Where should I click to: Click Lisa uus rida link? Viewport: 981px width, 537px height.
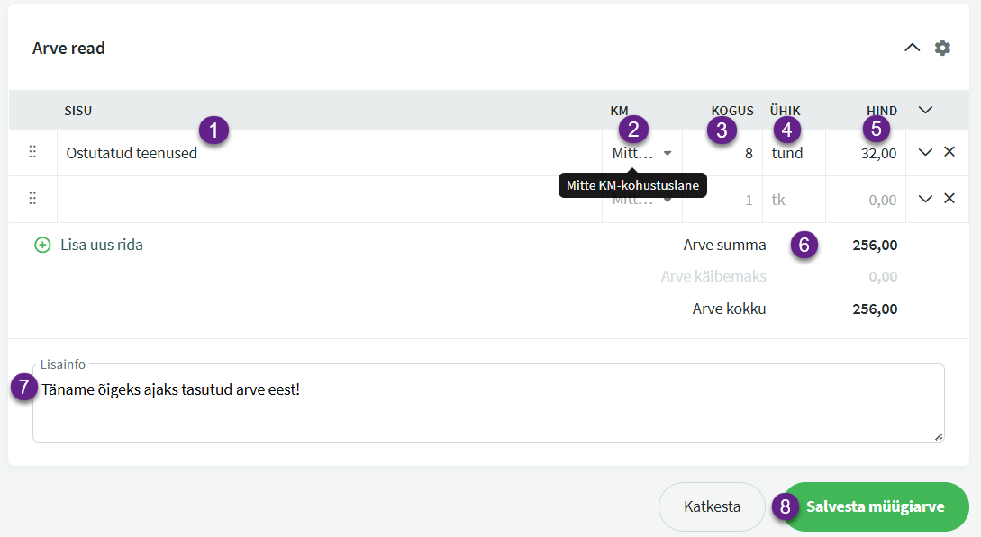tap(101, 245)
